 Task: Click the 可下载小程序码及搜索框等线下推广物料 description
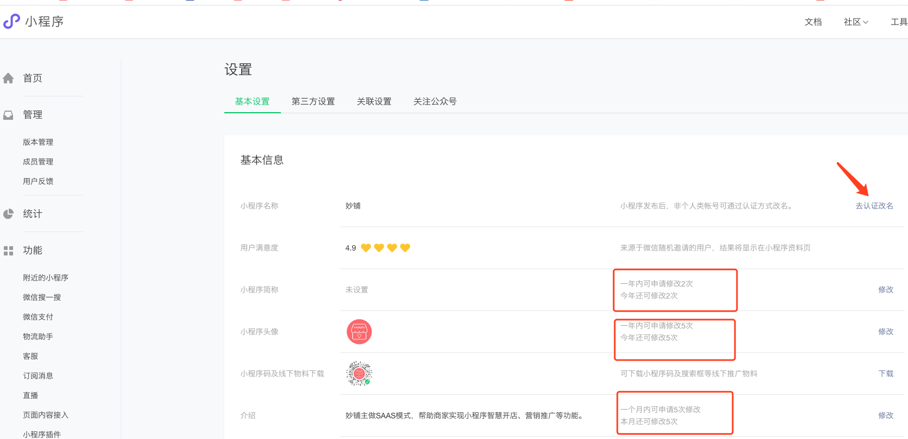pos(689,374)
